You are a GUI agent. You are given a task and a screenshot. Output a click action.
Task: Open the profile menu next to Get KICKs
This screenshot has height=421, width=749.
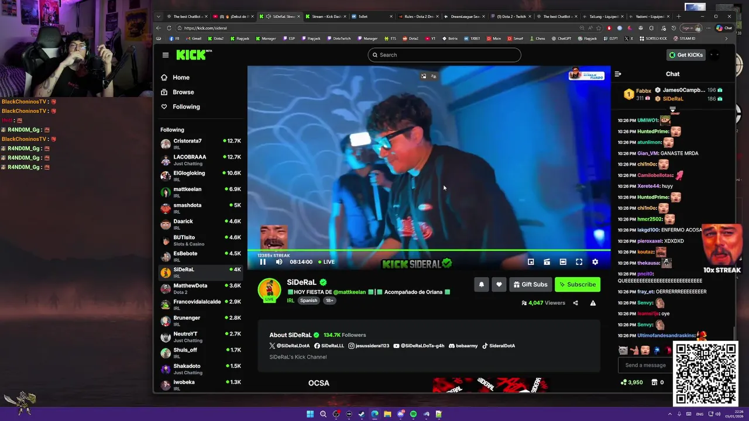pyautogui.click(x=714, y=55)
